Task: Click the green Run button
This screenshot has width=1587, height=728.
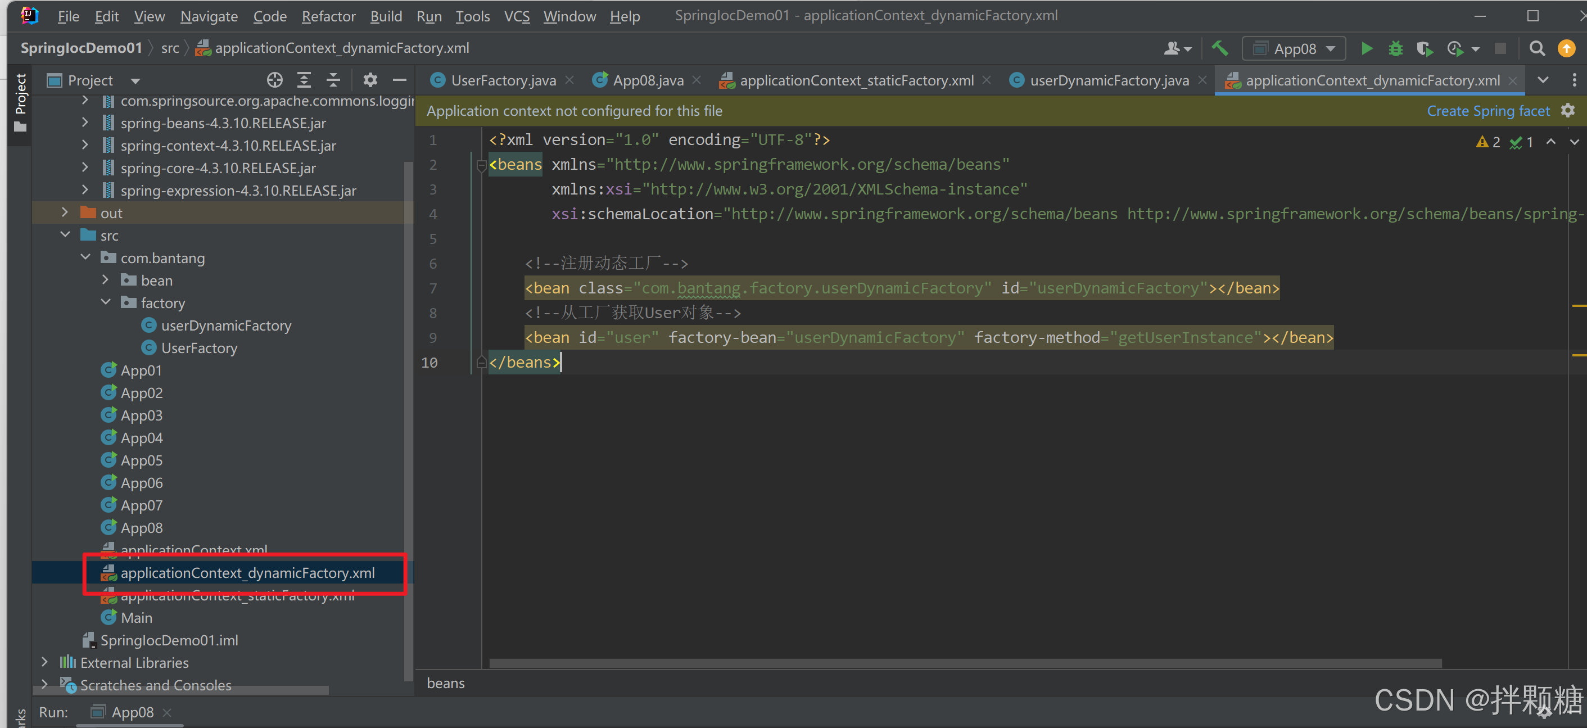Action: point(1367,49)
